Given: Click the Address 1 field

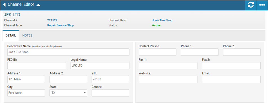Looking at the screenshot, I should point(26,79).
